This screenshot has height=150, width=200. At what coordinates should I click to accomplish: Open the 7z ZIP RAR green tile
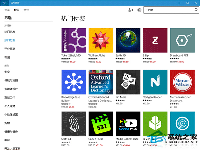(x=155, y=124)
